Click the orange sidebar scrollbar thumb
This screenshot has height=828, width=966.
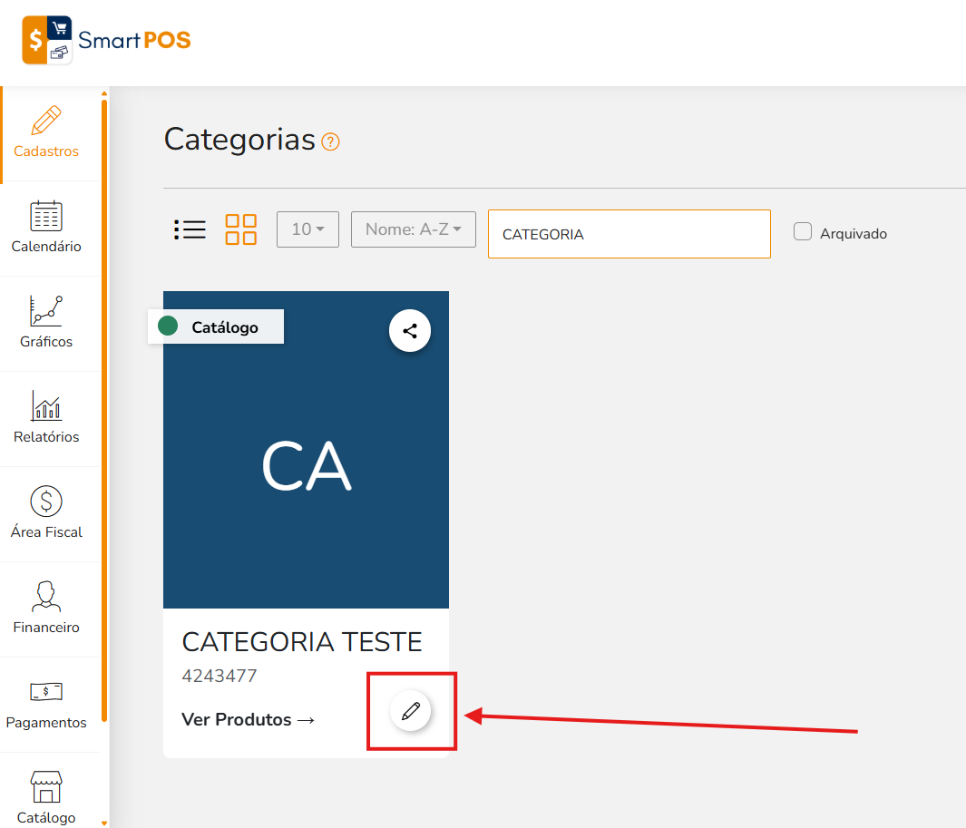(104, 410)
